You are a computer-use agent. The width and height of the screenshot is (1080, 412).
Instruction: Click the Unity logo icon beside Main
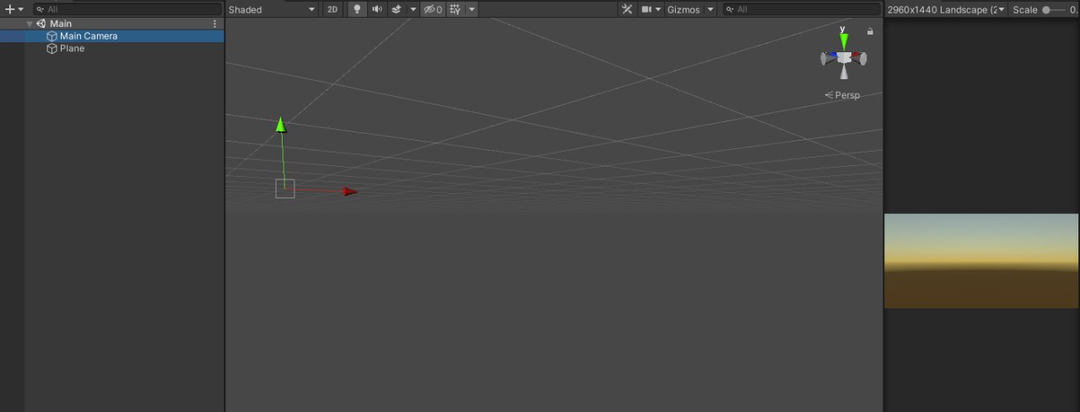tap(41, 24)
